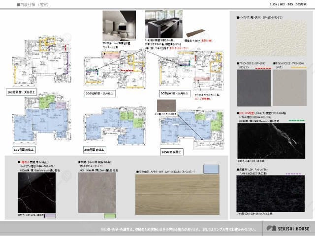Click the cream base wallpaper texture sample
315x236 pixels.
[x=271, y=38]
